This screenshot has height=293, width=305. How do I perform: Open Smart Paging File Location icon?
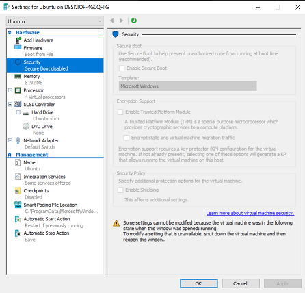pos(18,205)
